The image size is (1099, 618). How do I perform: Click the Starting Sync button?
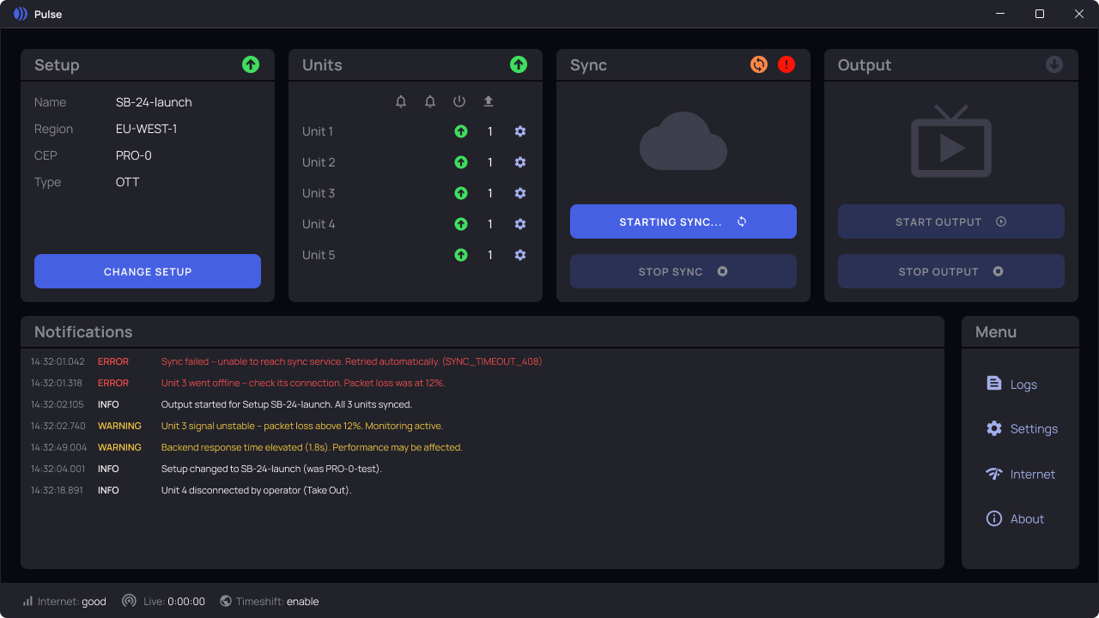tap(683, 221)
